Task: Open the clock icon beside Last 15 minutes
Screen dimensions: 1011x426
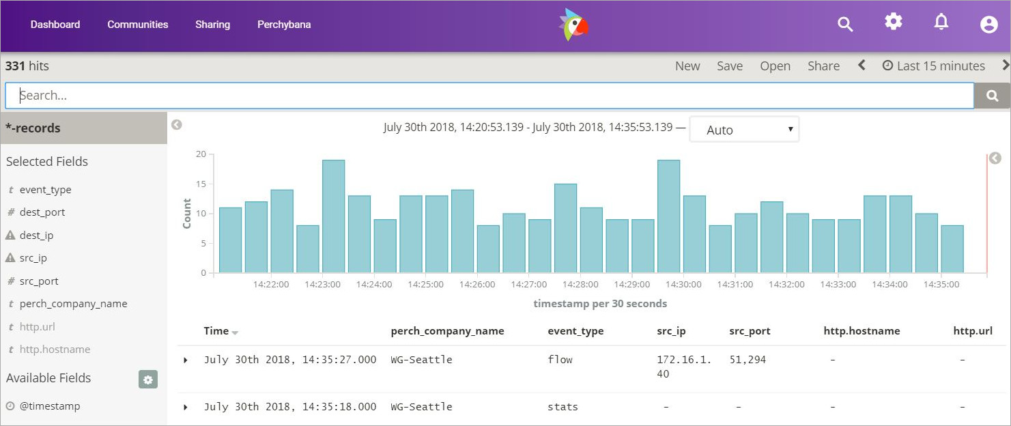Action: 887,65
